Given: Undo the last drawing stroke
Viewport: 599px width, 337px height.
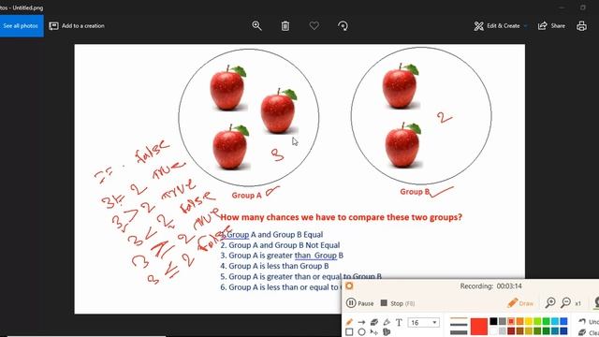Looking at the screenshot, I should click(x=589, y=322).
